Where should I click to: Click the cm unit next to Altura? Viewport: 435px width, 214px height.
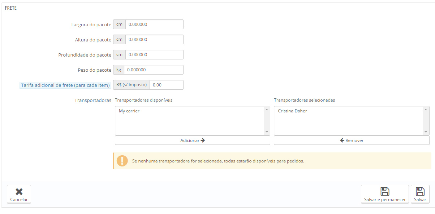point(119,39)
